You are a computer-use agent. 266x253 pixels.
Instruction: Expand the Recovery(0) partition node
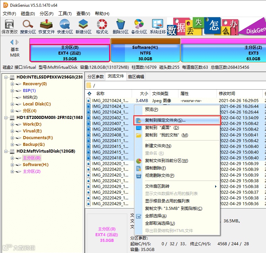point(12,84)
